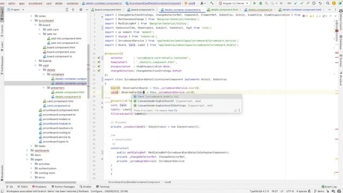
Task: Open the Angular CLI Server run configuration dropdown
Action: (x=233, y=3)
